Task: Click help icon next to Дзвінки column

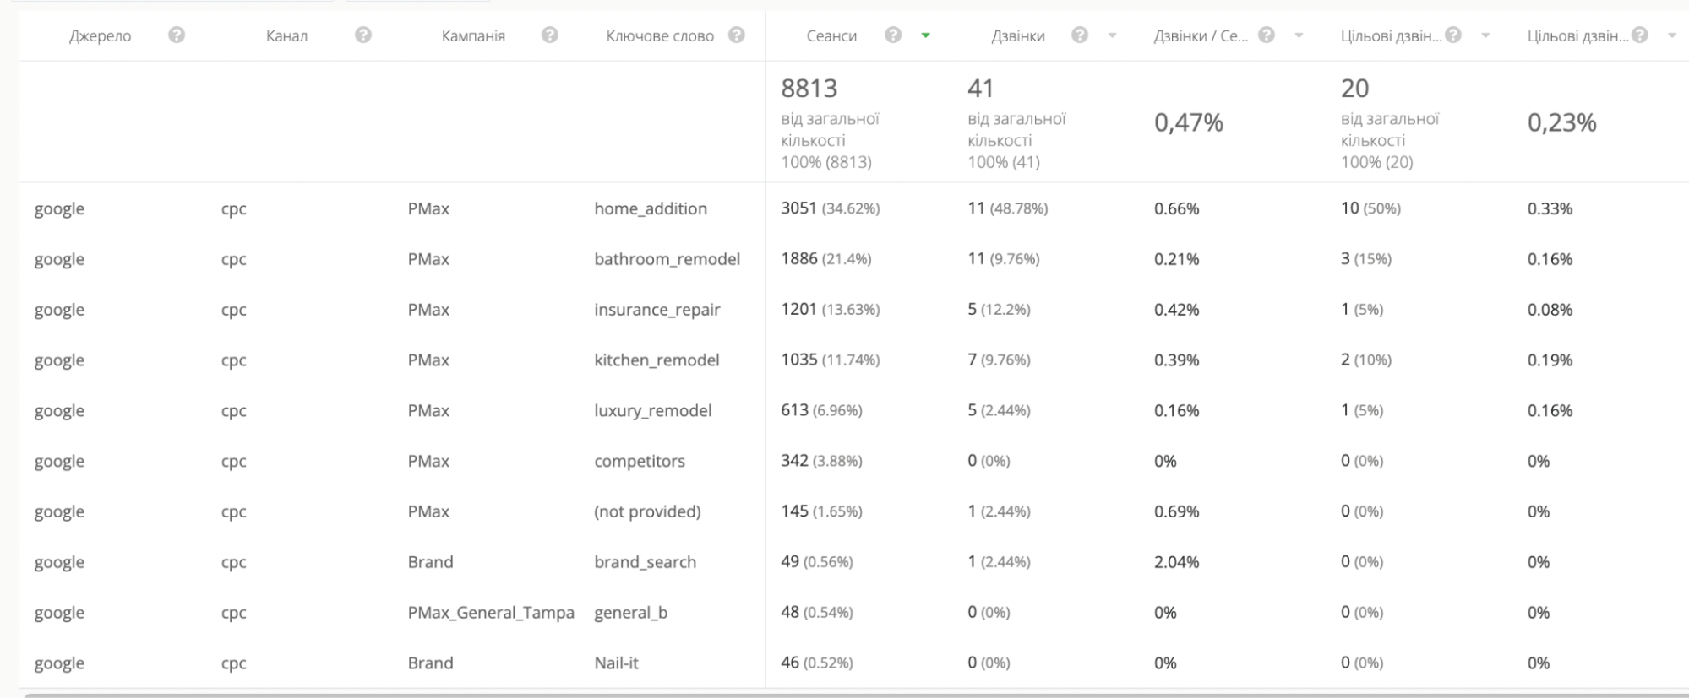Action: [x=1080, y=35]
